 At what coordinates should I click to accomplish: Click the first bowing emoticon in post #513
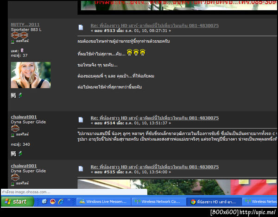130,53
